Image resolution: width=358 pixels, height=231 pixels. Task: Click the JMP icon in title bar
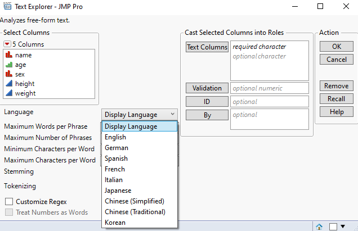click(x=6, y=6)
